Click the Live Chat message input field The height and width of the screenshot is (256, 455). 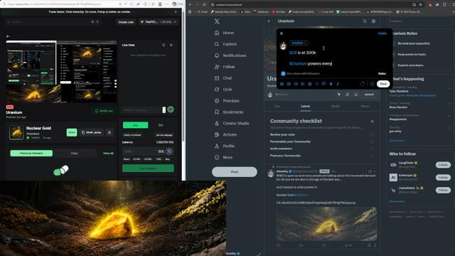[x=142, y=110]
